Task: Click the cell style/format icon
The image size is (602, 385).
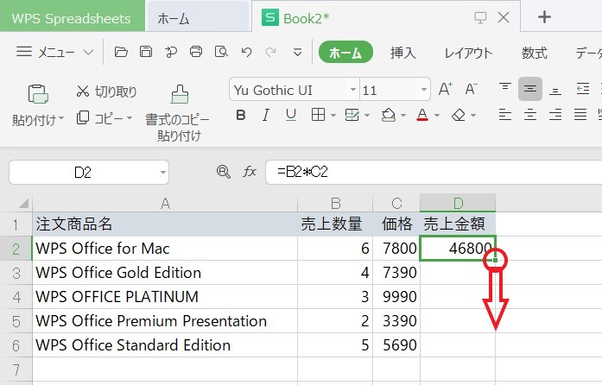Action: coord(352,115)
